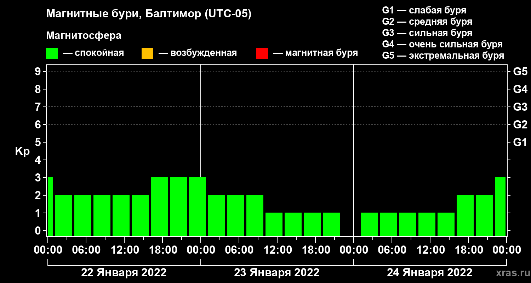The height and width of the screenshot is (283, 531).
Task: Click the 'G3 — сильная буря' description
Action: 427,33
